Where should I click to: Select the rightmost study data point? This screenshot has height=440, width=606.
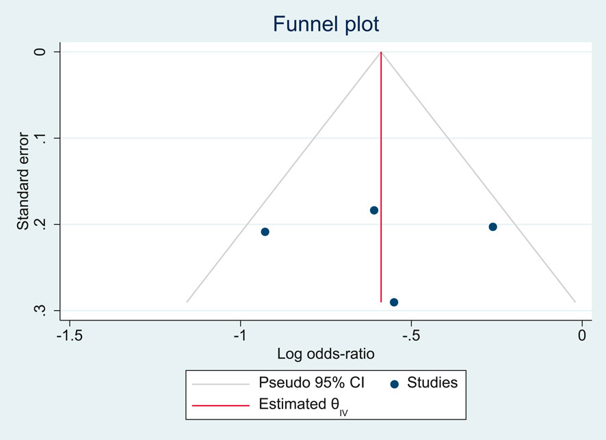pos(492,227)
